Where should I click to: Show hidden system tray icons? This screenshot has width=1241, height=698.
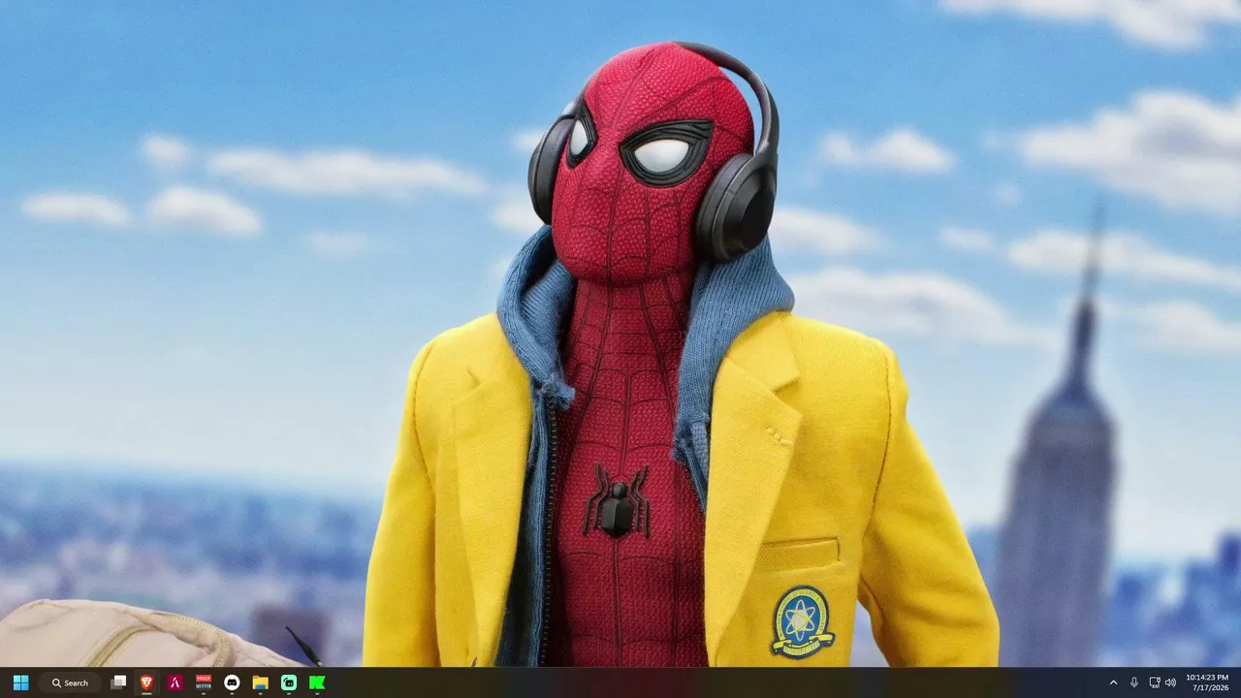1113,682
